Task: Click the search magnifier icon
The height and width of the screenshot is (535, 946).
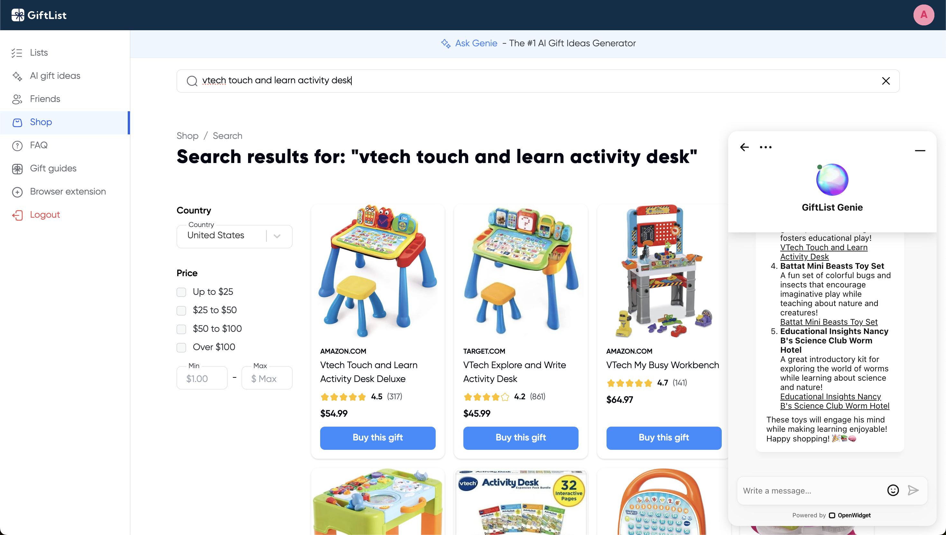Action: pos(192,81)
